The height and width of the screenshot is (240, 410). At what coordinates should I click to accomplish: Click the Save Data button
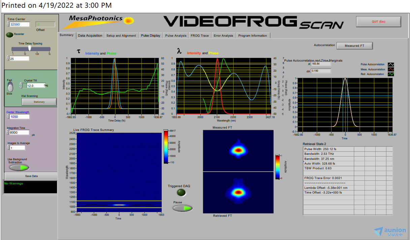point(31,176)
